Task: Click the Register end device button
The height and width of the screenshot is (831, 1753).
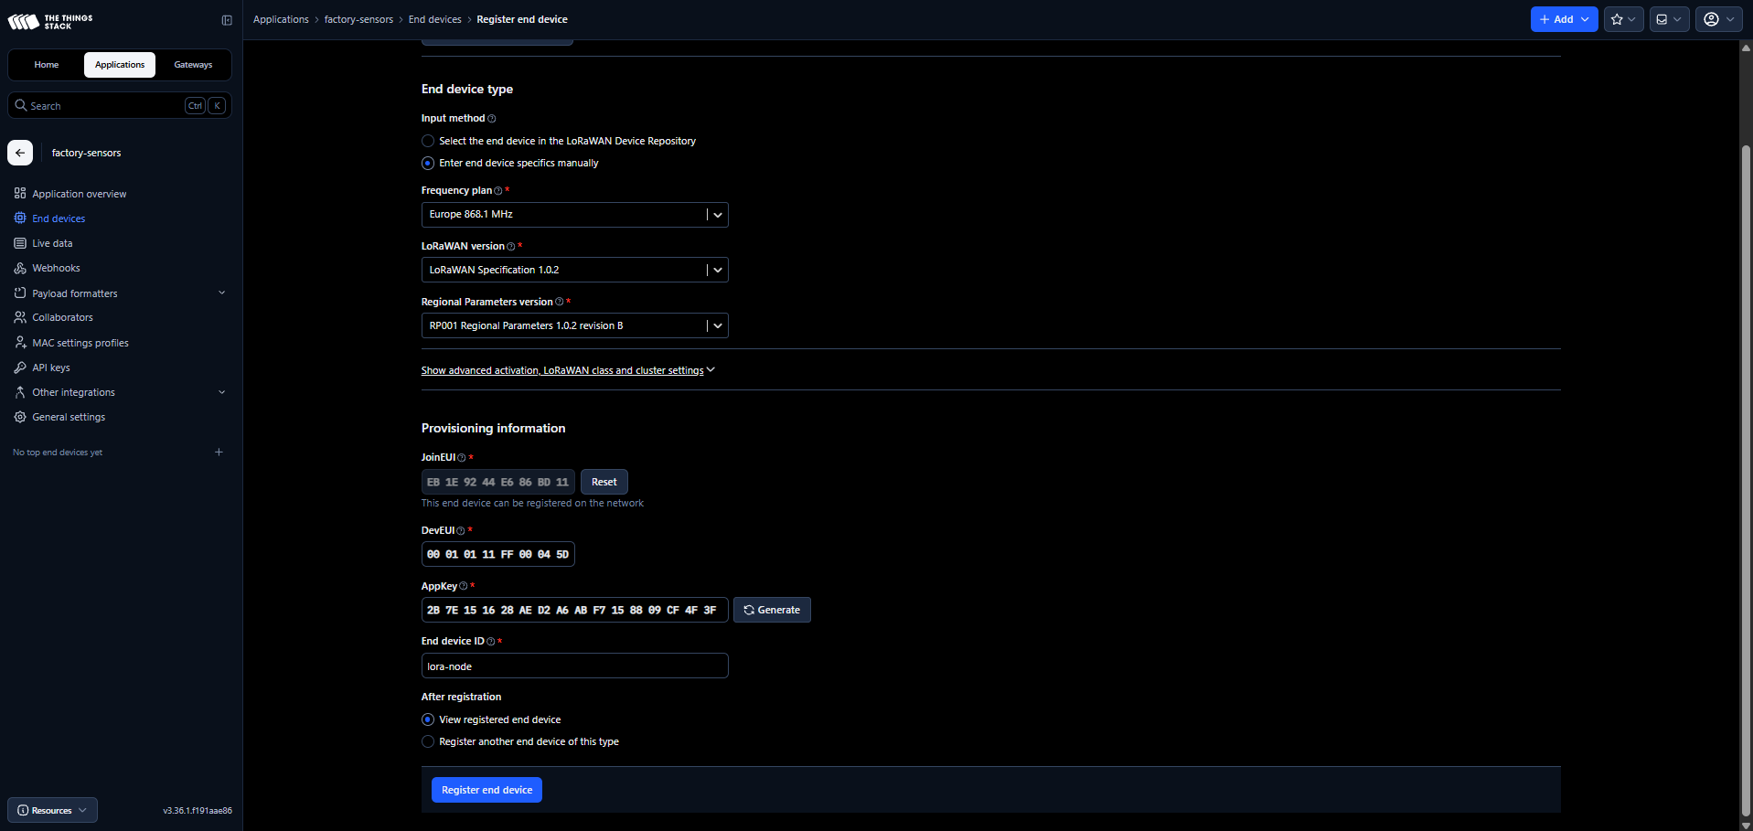Action: [x=486, y=790]
